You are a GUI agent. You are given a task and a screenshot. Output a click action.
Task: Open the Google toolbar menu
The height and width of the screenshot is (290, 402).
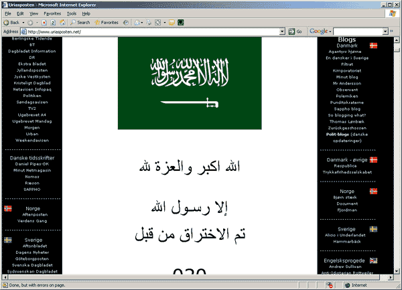(x=320, y=31)
